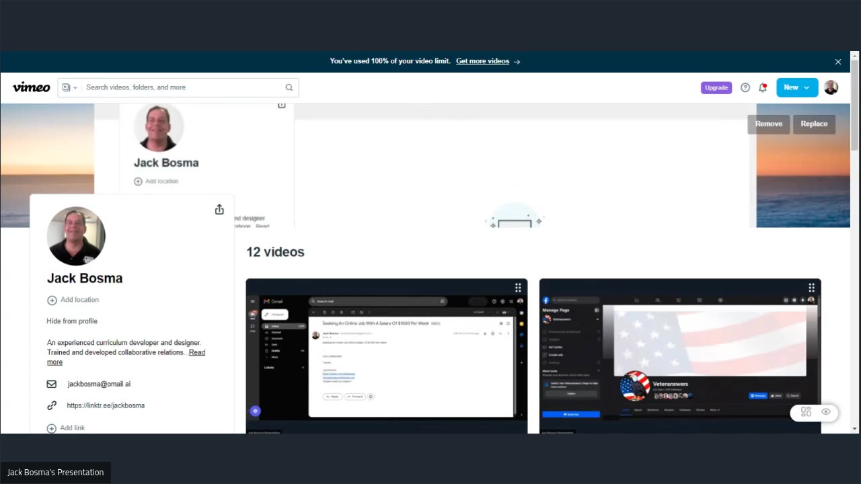Image resolution: width=861 pixels, height=484 pixels.
Task: Open grid menu on Veteranswers video
Action: [x=811, y=288]
